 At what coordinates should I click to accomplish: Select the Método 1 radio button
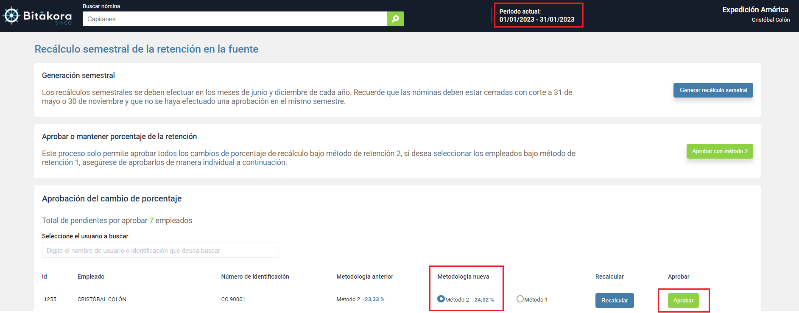520,299
